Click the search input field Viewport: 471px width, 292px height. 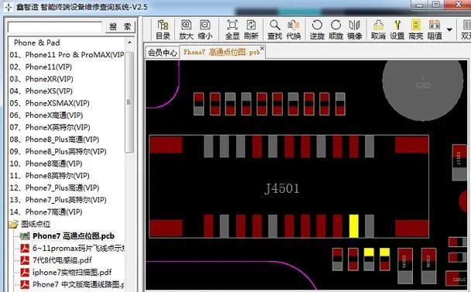point(55,27)
